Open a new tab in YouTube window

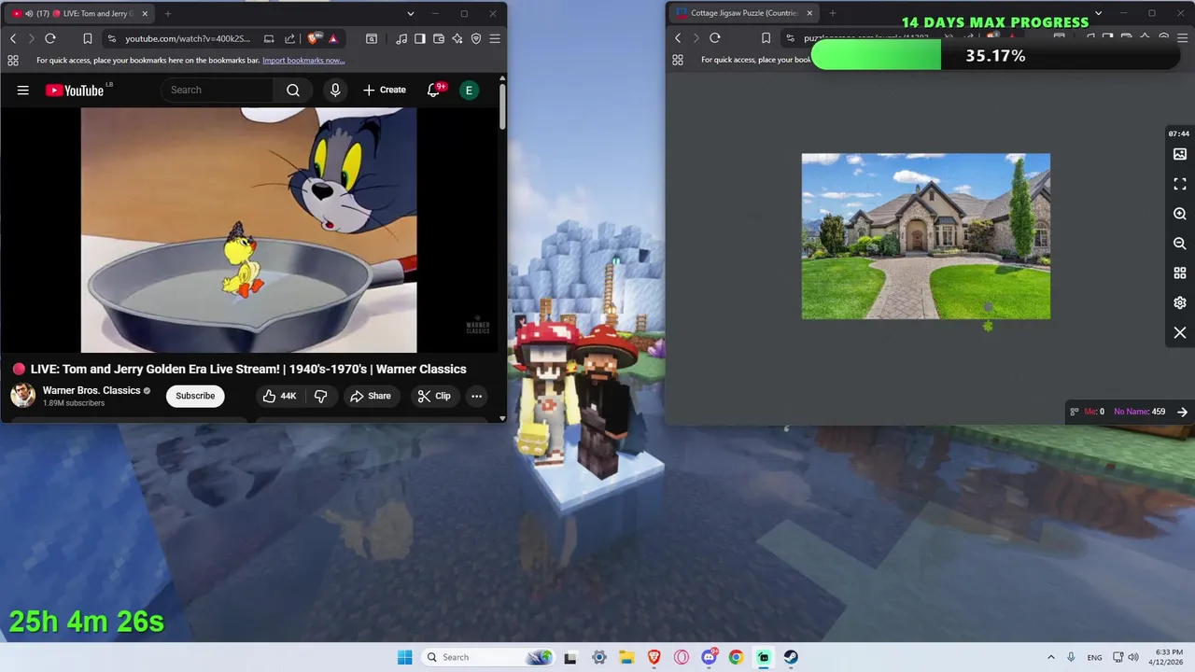click(168, 14)
